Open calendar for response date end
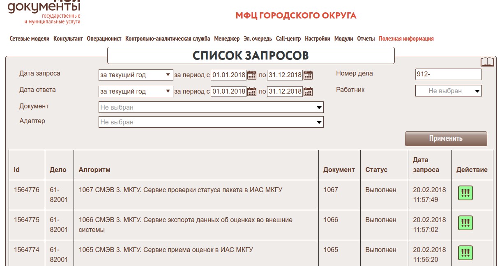Viewport: 502px width, 266px height. tap(308, 92)
